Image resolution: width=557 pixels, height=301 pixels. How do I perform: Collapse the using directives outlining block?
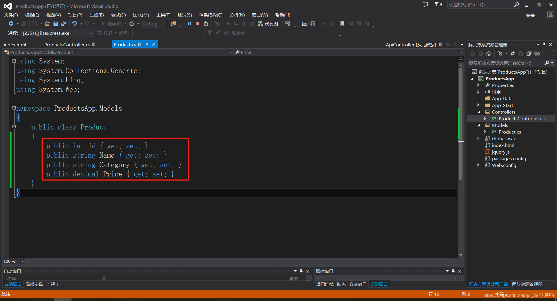click(x=14, y=61)
